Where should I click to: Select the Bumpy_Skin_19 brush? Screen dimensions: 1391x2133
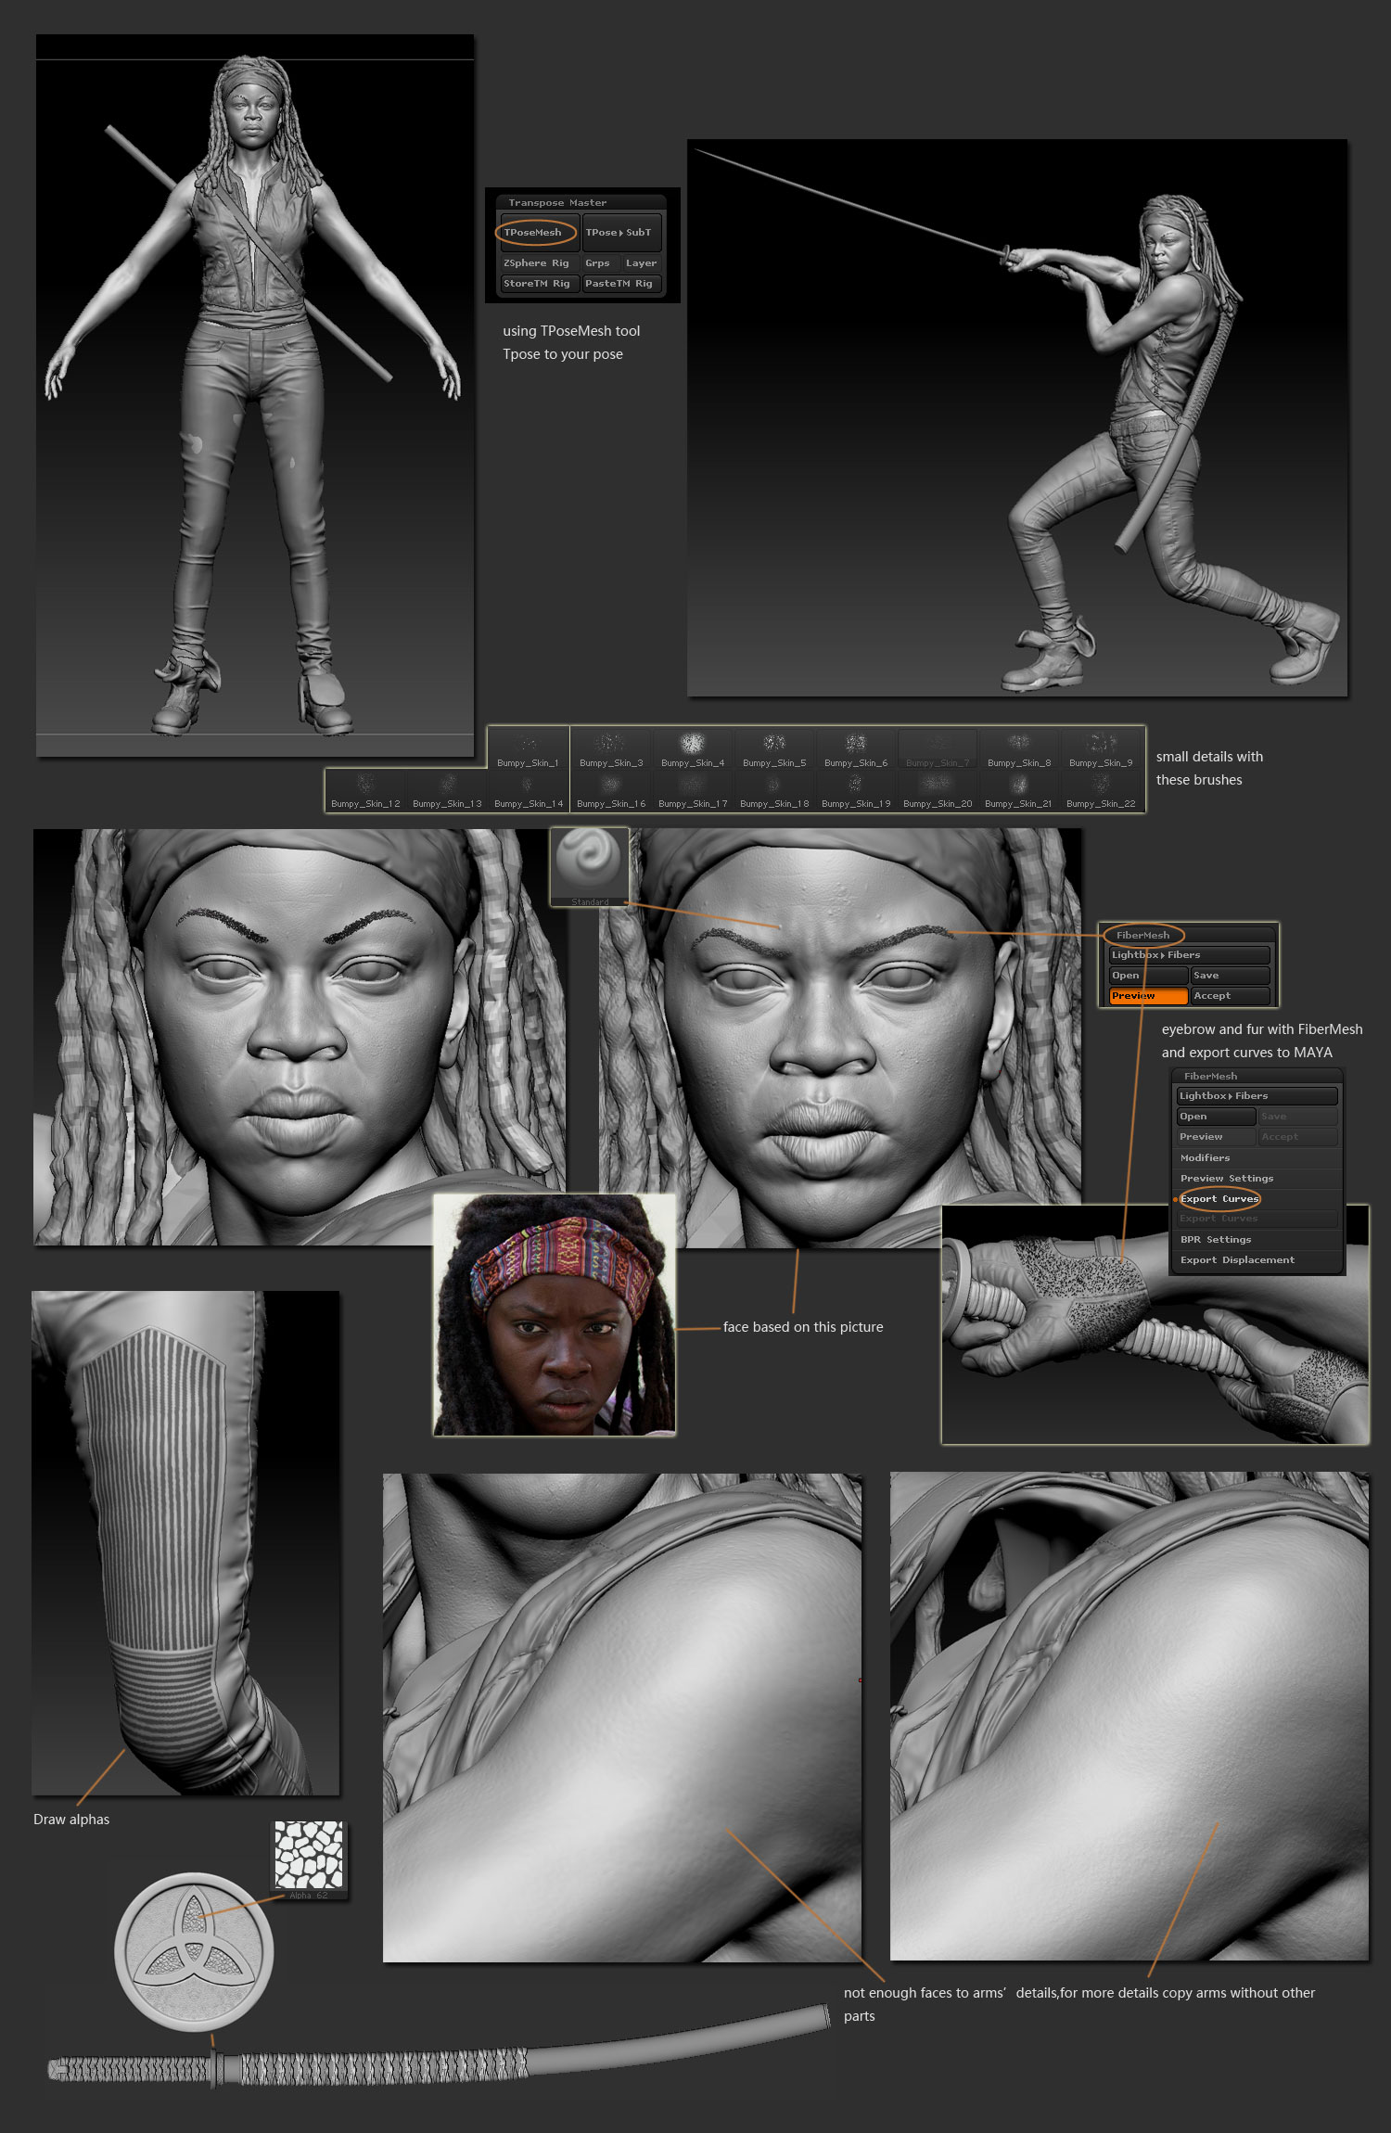(855, 790)
